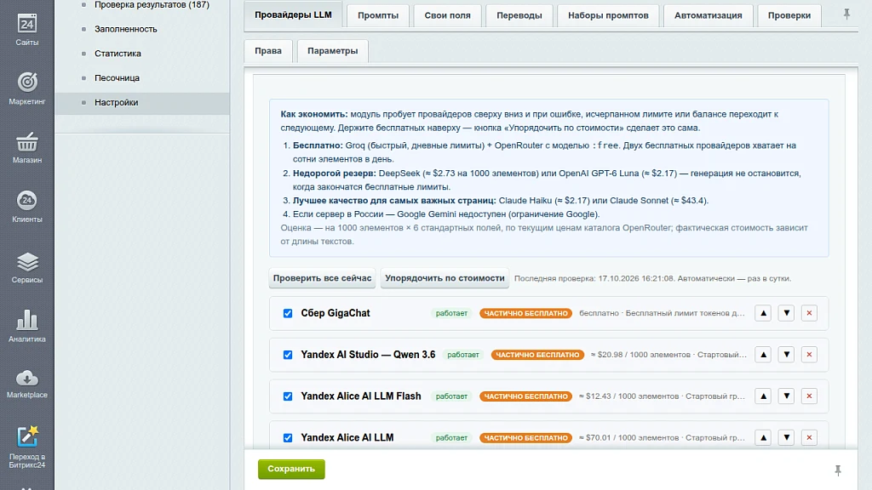Open Проверка результатов (187) menu item

tap(152, 4)
